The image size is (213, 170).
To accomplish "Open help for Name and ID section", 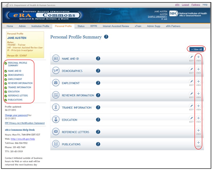I will [x=98, y=58].
